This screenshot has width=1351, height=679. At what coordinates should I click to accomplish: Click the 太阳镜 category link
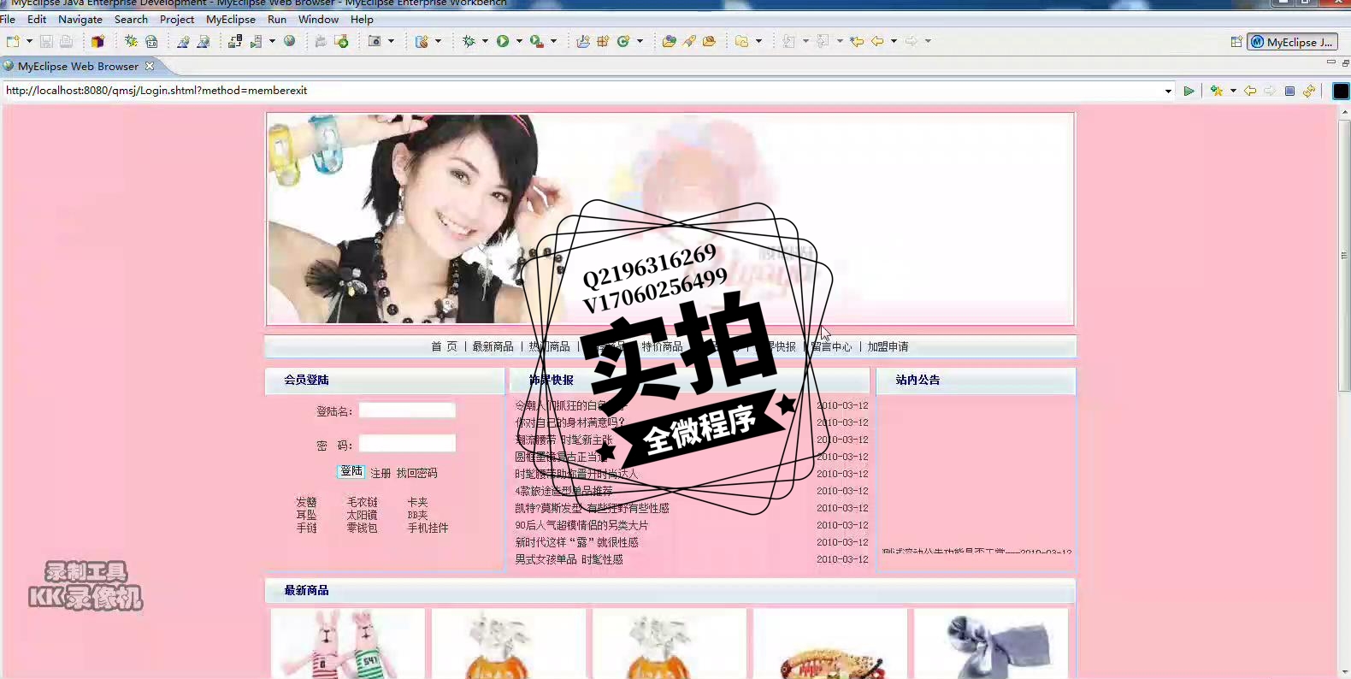(362, 515)
